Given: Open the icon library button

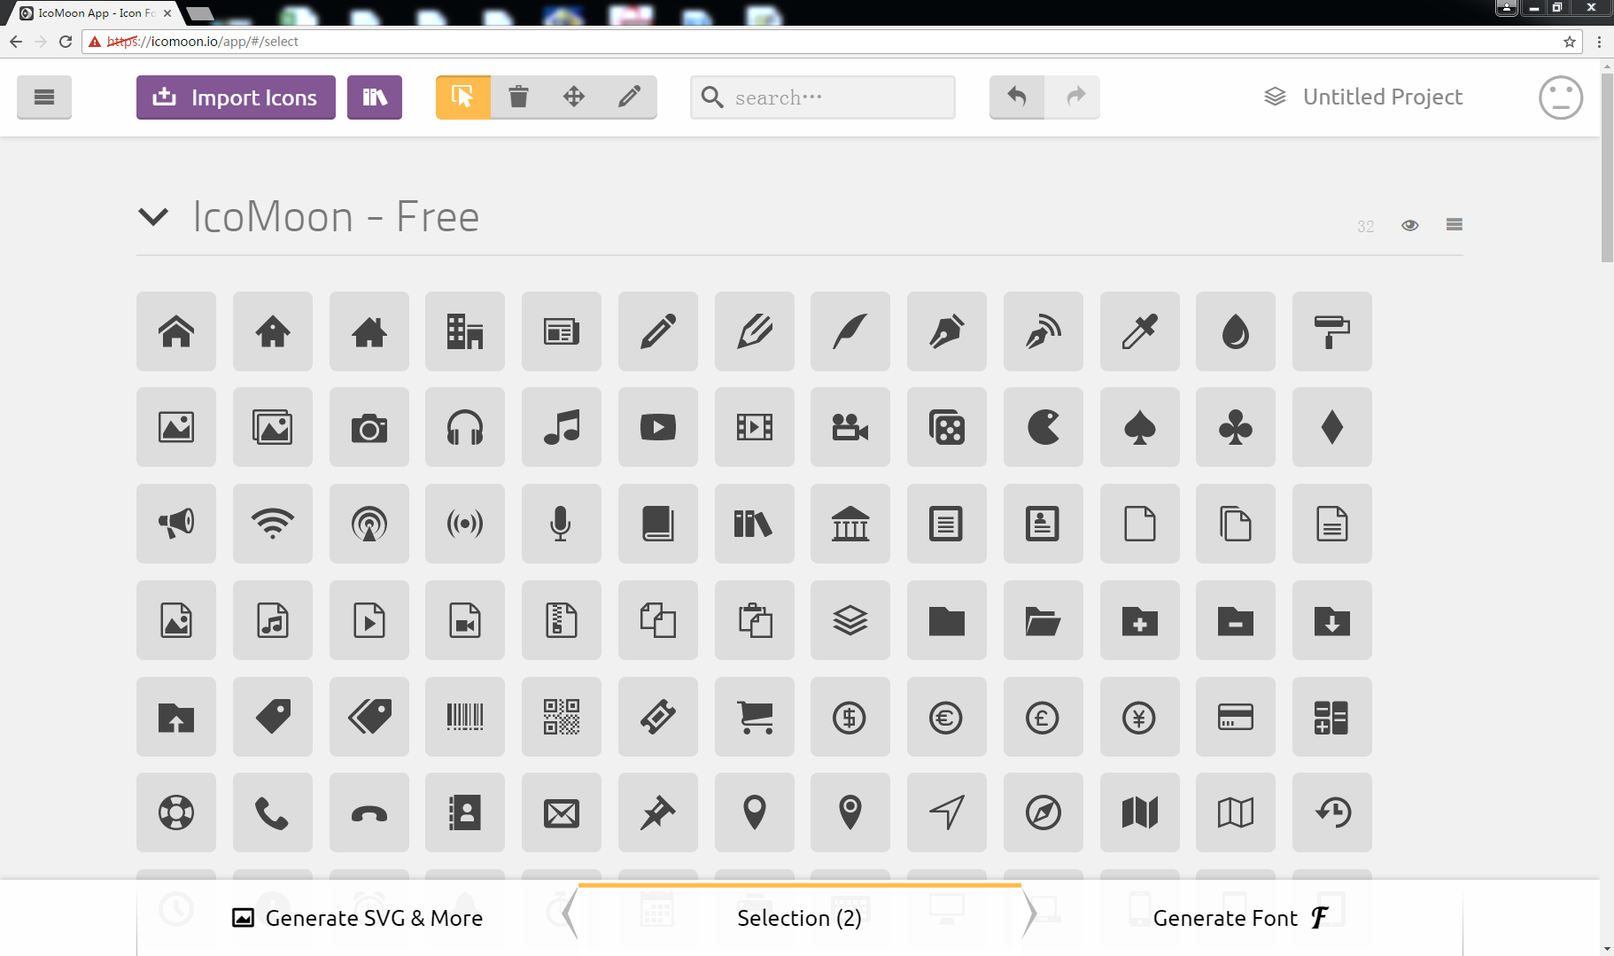Looking at the screenshot, I should click(375, 97).
